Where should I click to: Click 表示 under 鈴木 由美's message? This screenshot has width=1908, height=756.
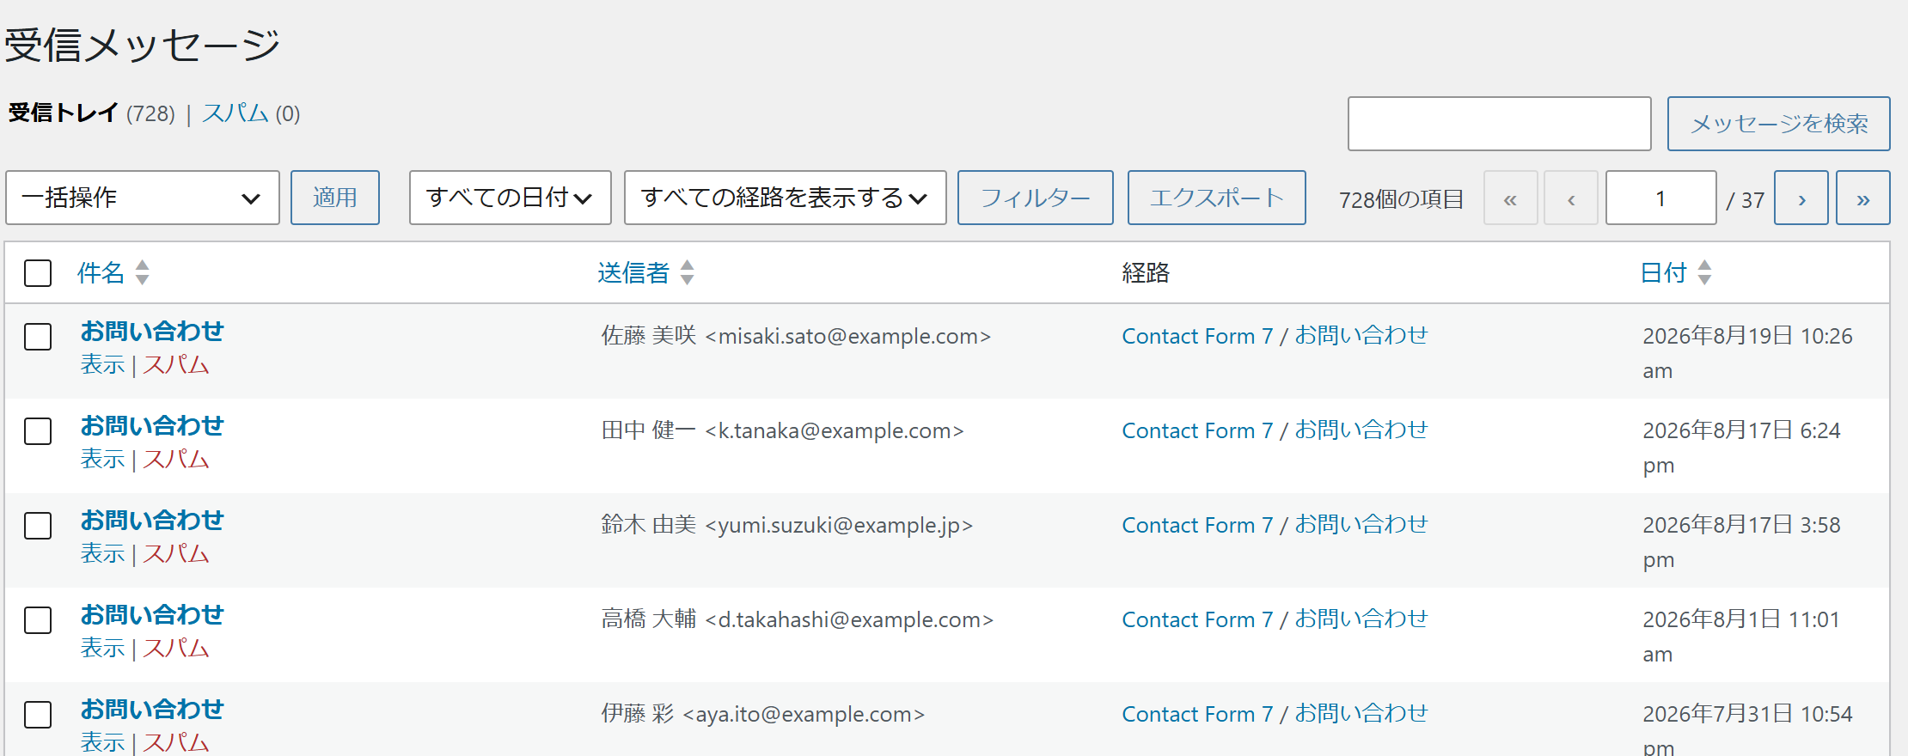(x=103, y=554)
